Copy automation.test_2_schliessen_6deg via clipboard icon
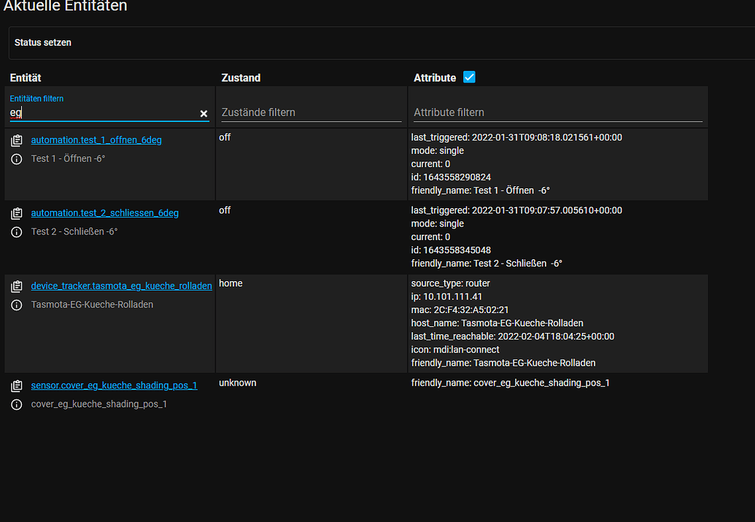 (16, 212)
